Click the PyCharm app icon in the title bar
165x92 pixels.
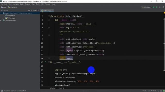(1, 1)
